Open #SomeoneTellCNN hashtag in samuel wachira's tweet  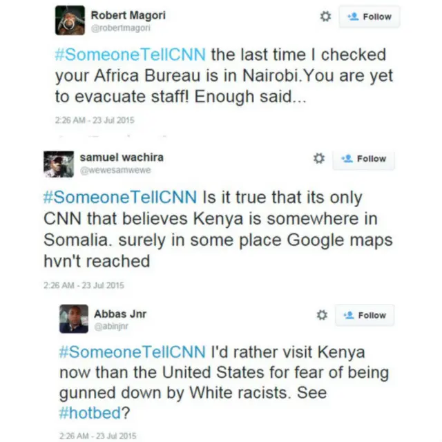click(x=118, y=198)
